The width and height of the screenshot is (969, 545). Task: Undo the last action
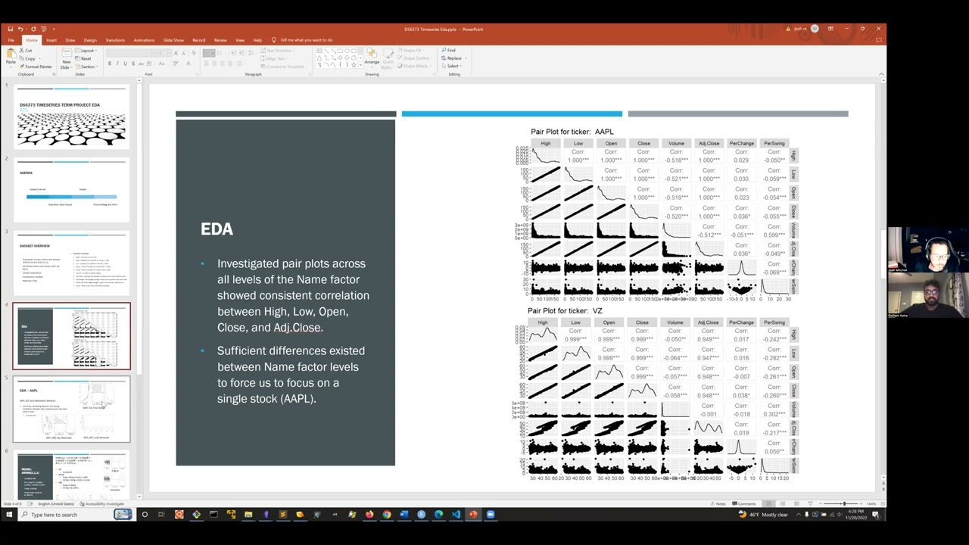pos(21,29)
